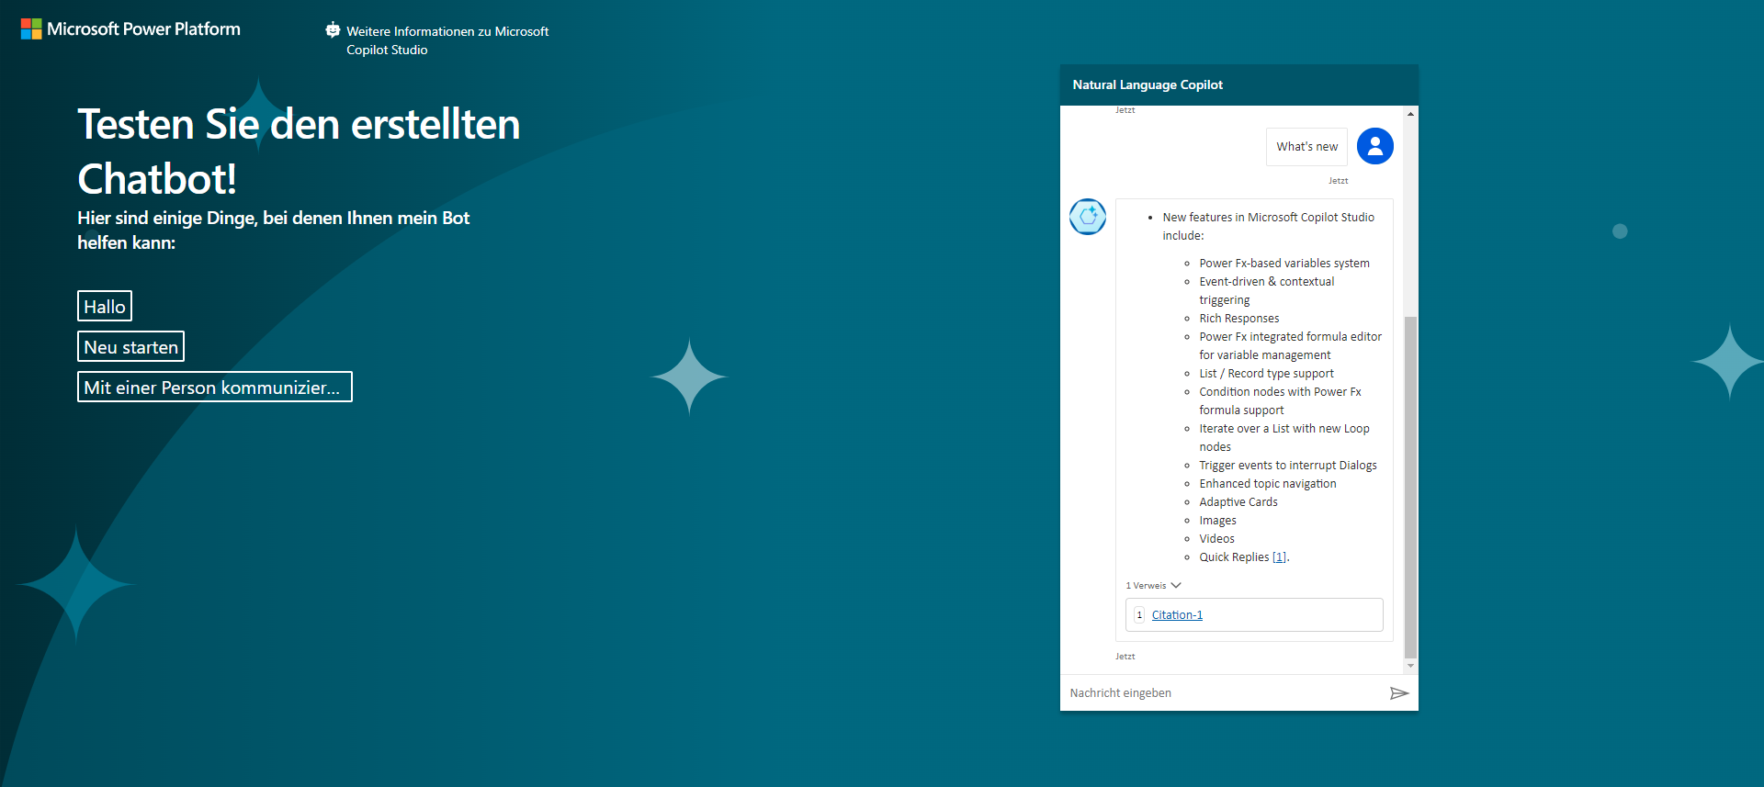Click the "Testen Sie den erstellten Chatbot!" heading
Image resolution: width=1764 pixels, height=787 pixels.
coord(299,152)
